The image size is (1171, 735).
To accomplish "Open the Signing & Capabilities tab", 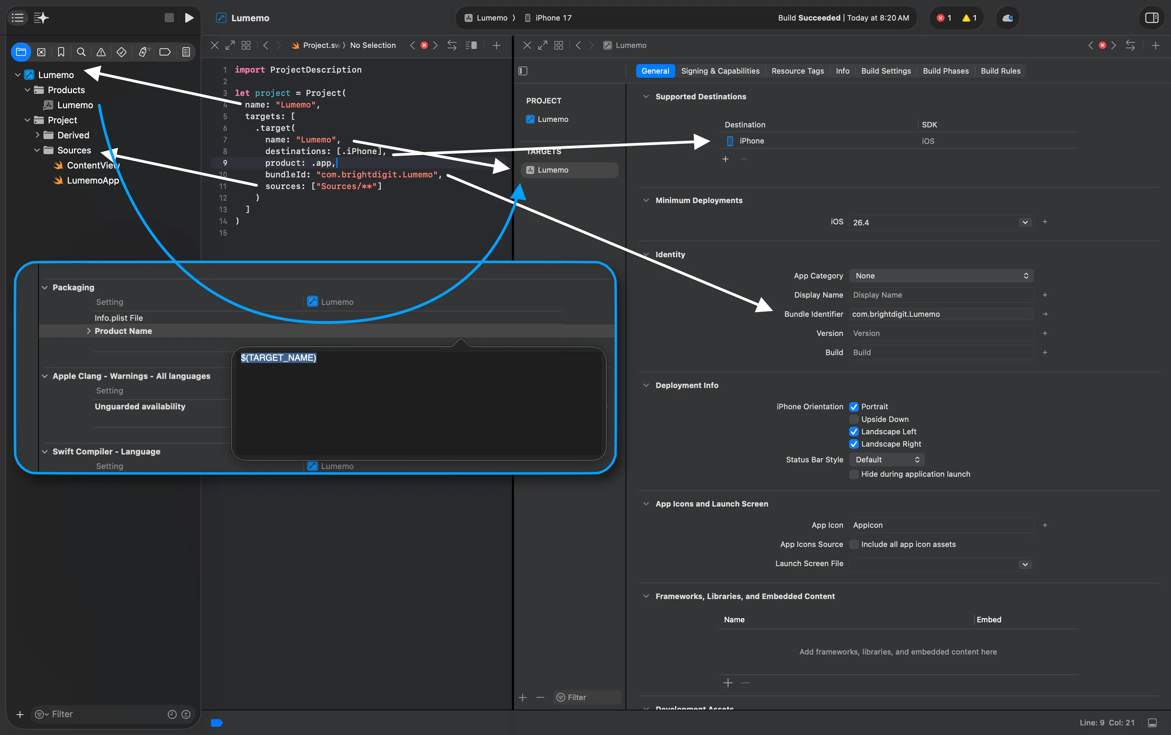I will [720, 71].
